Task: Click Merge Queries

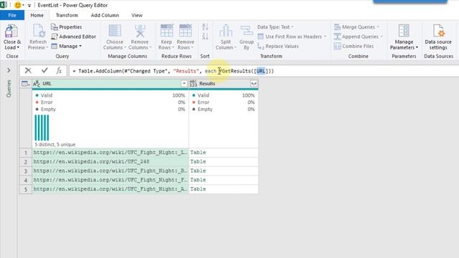Action: (x=356, y=27)
